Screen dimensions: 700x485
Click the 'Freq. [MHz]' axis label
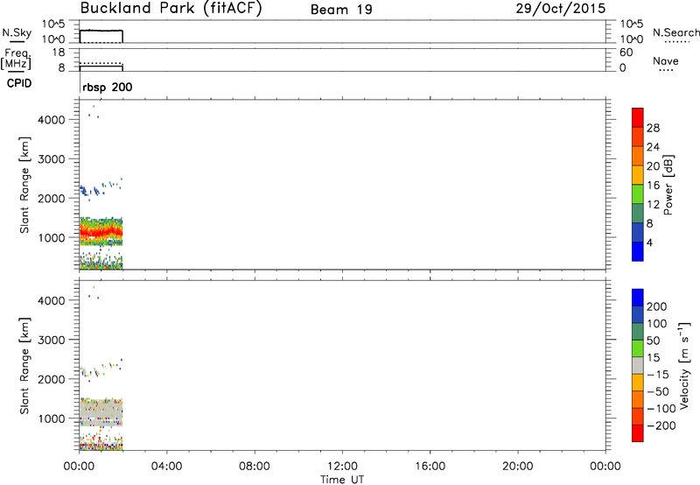click(17, 60)
